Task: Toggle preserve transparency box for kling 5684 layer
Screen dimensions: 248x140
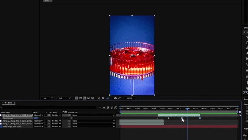Action: [46, 115]
